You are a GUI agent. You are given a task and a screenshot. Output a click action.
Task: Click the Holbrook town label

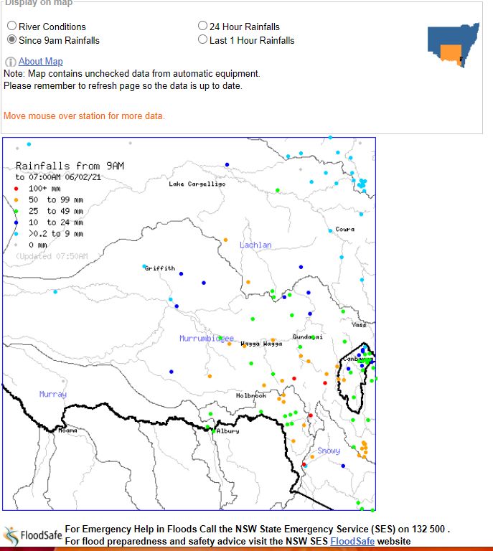(251, 396)
